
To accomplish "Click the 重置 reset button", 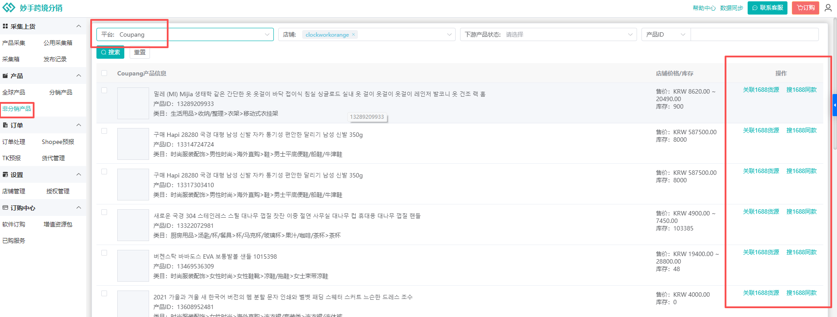I will (140, 52).
